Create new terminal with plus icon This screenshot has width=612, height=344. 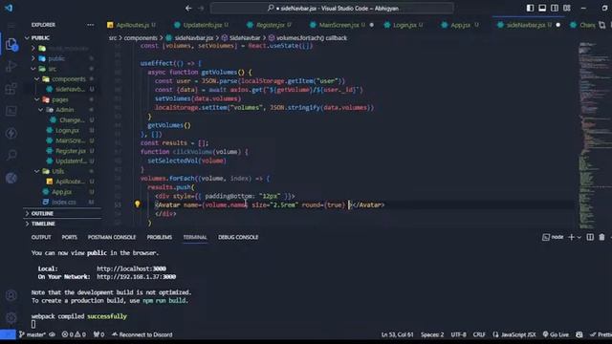pos(572,237)
